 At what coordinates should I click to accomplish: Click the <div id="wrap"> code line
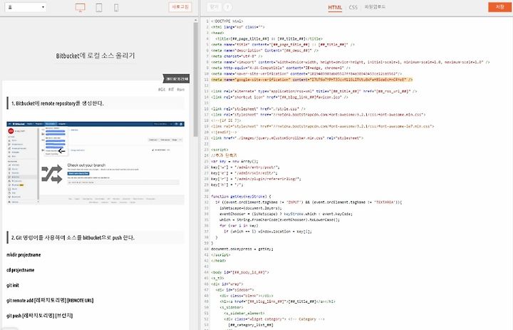(227, 284)
